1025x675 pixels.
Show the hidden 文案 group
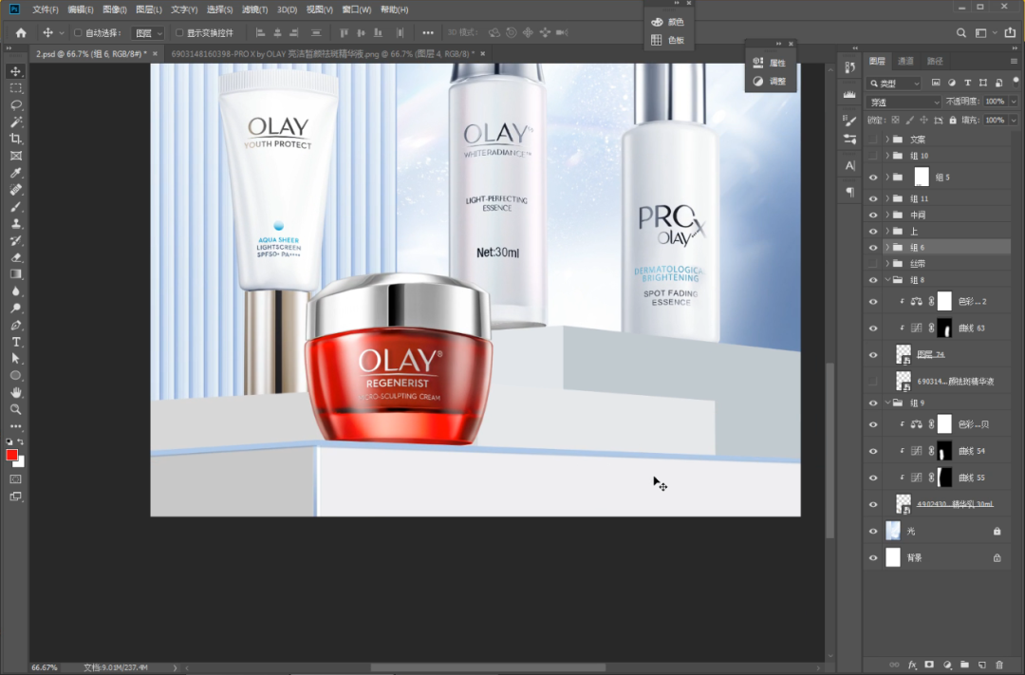pyautogui.click(x=873, y=140)
